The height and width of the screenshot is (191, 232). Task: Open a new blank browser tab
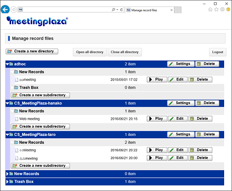coord(178,10)
